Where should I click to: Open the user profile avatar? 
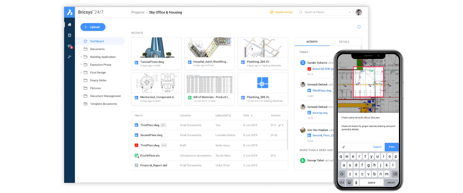359,12
